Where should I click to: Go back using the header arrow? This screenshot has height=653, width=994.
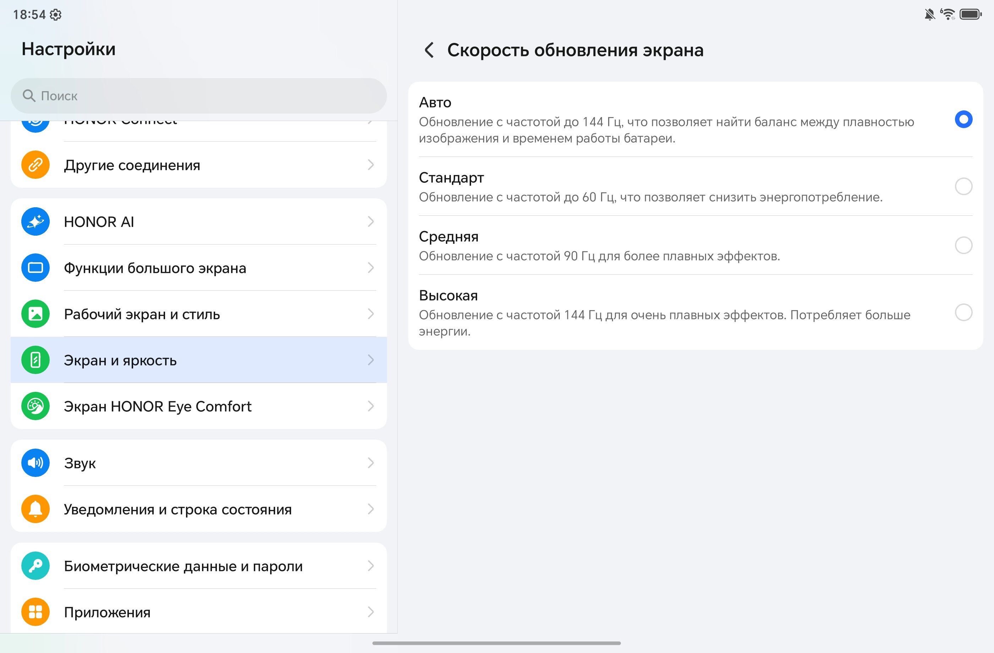(429, 50)
